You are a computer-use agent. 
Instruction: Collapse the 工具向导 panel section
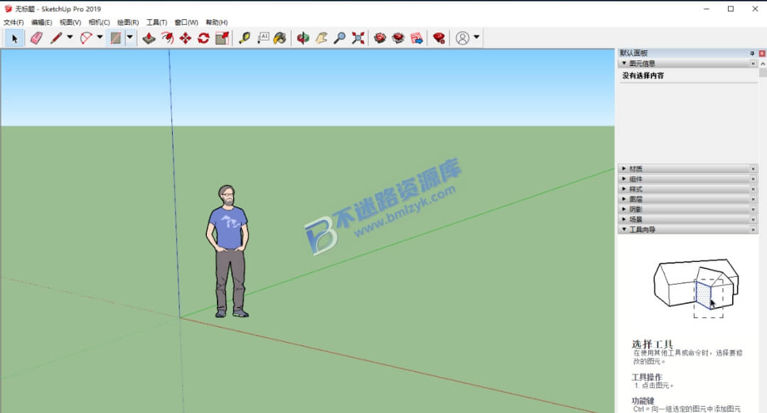pyautogui.click(x=623, y=229)
